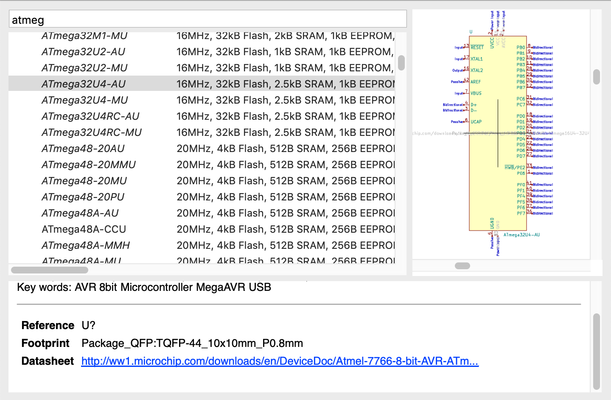Click the preview pane horizontal scrollbar thumb
611x400 pixels.
[462, 266]
